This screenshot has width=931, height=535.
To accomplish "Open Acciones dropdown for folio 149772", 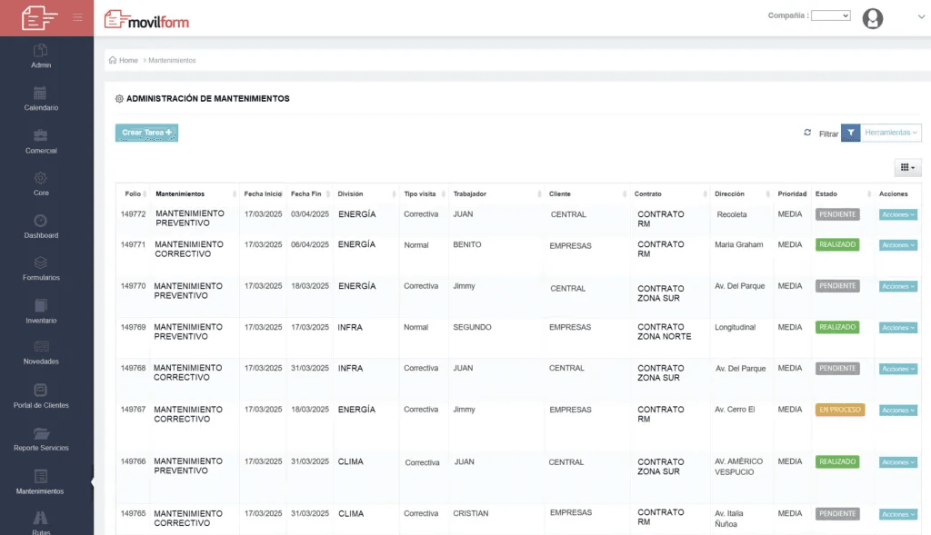I will point(897,214).
